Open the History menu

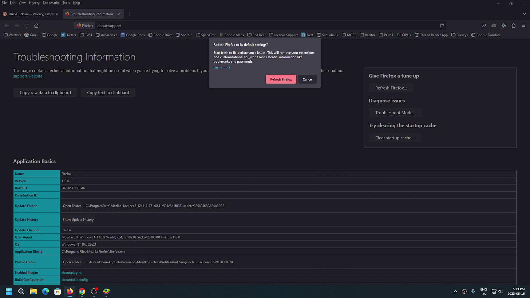[34, 3]
